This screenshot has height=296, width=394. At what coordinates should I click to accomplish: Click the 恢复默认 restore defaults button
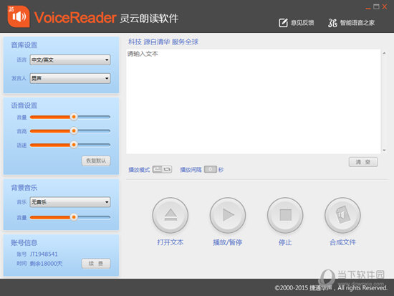pos(96,161)
